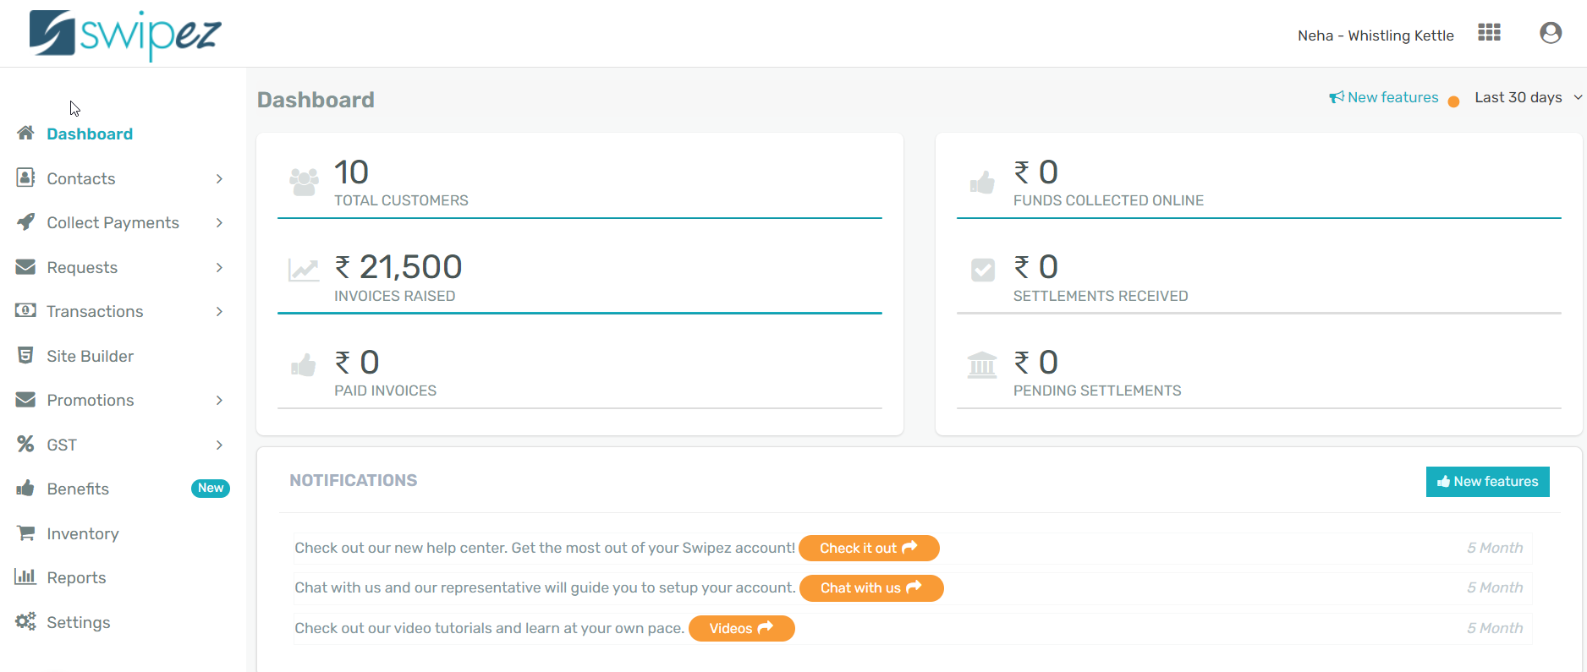Click the Settlements Received checkmark icon

click(x=982, y=270)
